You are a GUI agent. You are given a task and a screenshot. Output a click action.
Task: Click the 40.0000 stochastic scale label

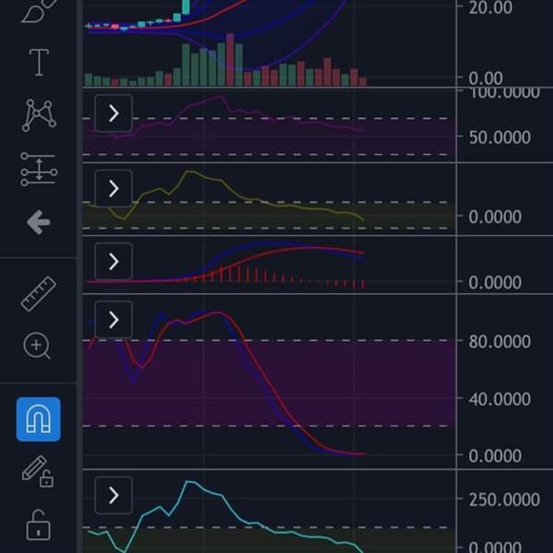tap(500, 399)
